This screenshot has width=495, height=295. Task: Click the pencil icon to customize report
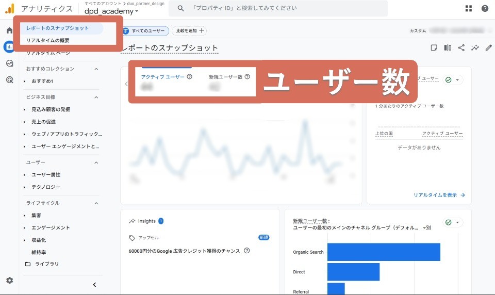[x=488, y=48]
